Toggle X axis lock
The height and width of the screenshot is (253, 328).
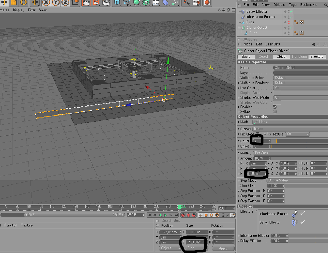click(46, 3)
